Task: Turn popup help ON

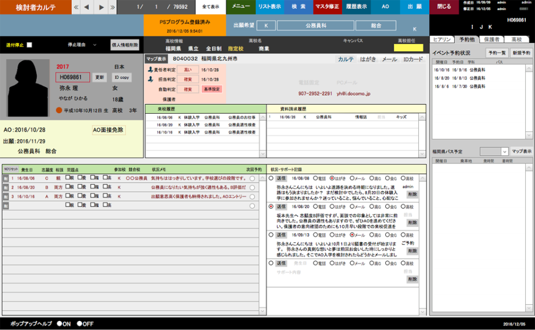Action: pos(59,324)
